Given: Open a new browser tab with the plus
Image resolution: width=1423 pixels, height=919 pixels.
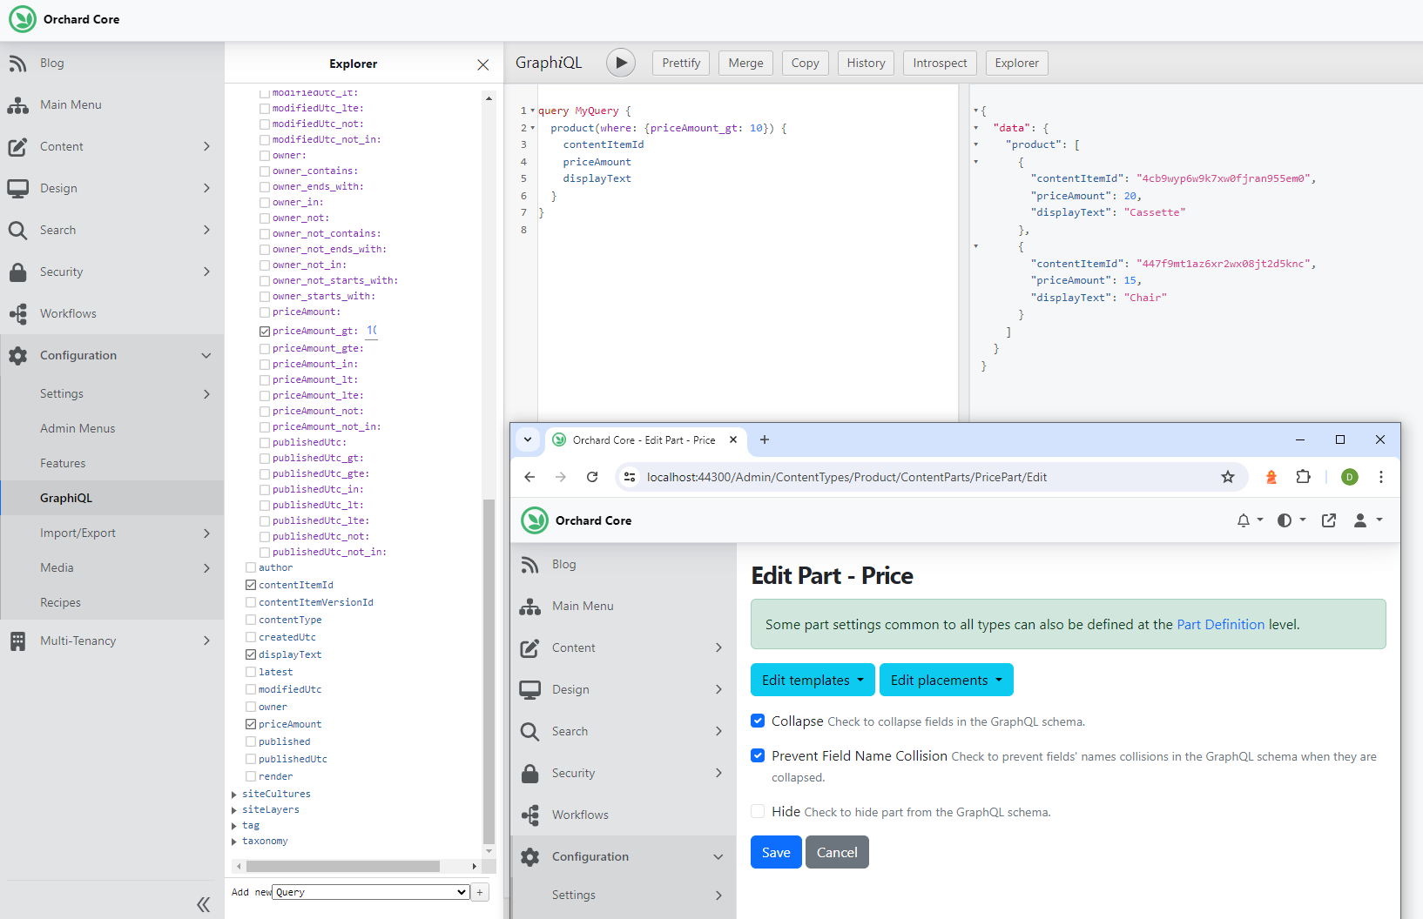Looking at the screenshot, I should click(765, 439).
